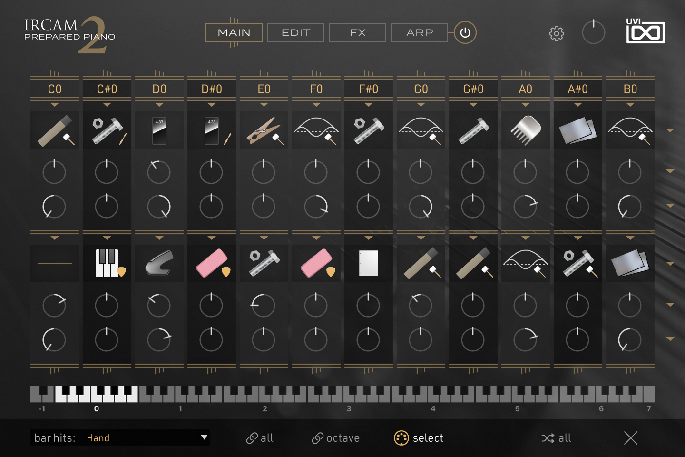The width and height of the screenshot is (685, 457).
Task: Select the A#0 note header
Action: tap(578, 89)
